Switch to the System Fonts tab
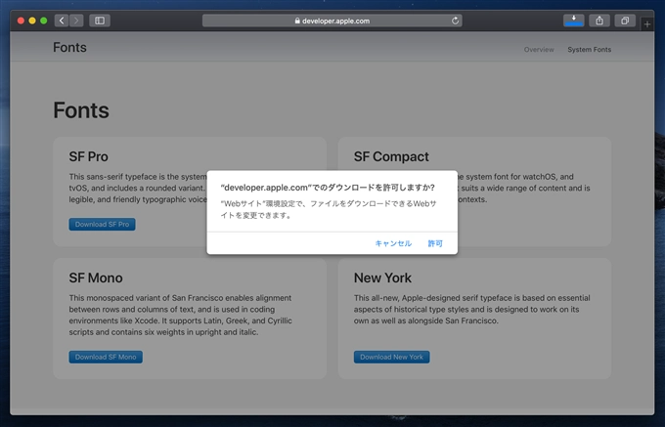Image resolution: width=665 pixels, height=427 pixels. (589, 50)
